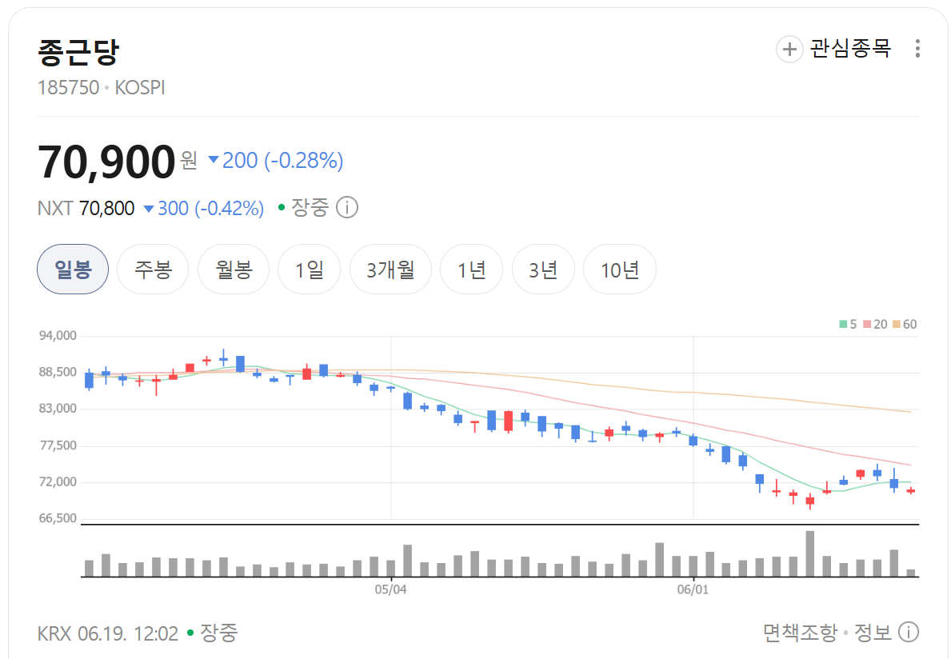Show the 1일 chart range
Viewport: 951px width, 659px height.
coord(310,270)
